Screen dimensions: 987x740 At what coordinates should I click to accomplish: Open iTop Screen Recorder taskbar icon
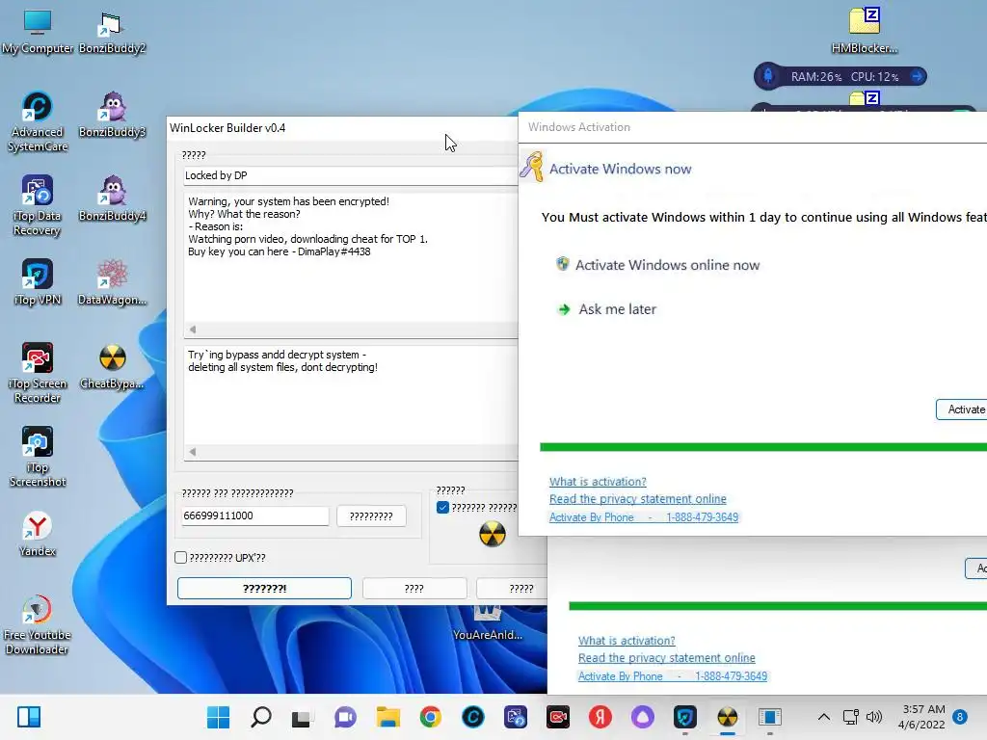click(558, 717)
